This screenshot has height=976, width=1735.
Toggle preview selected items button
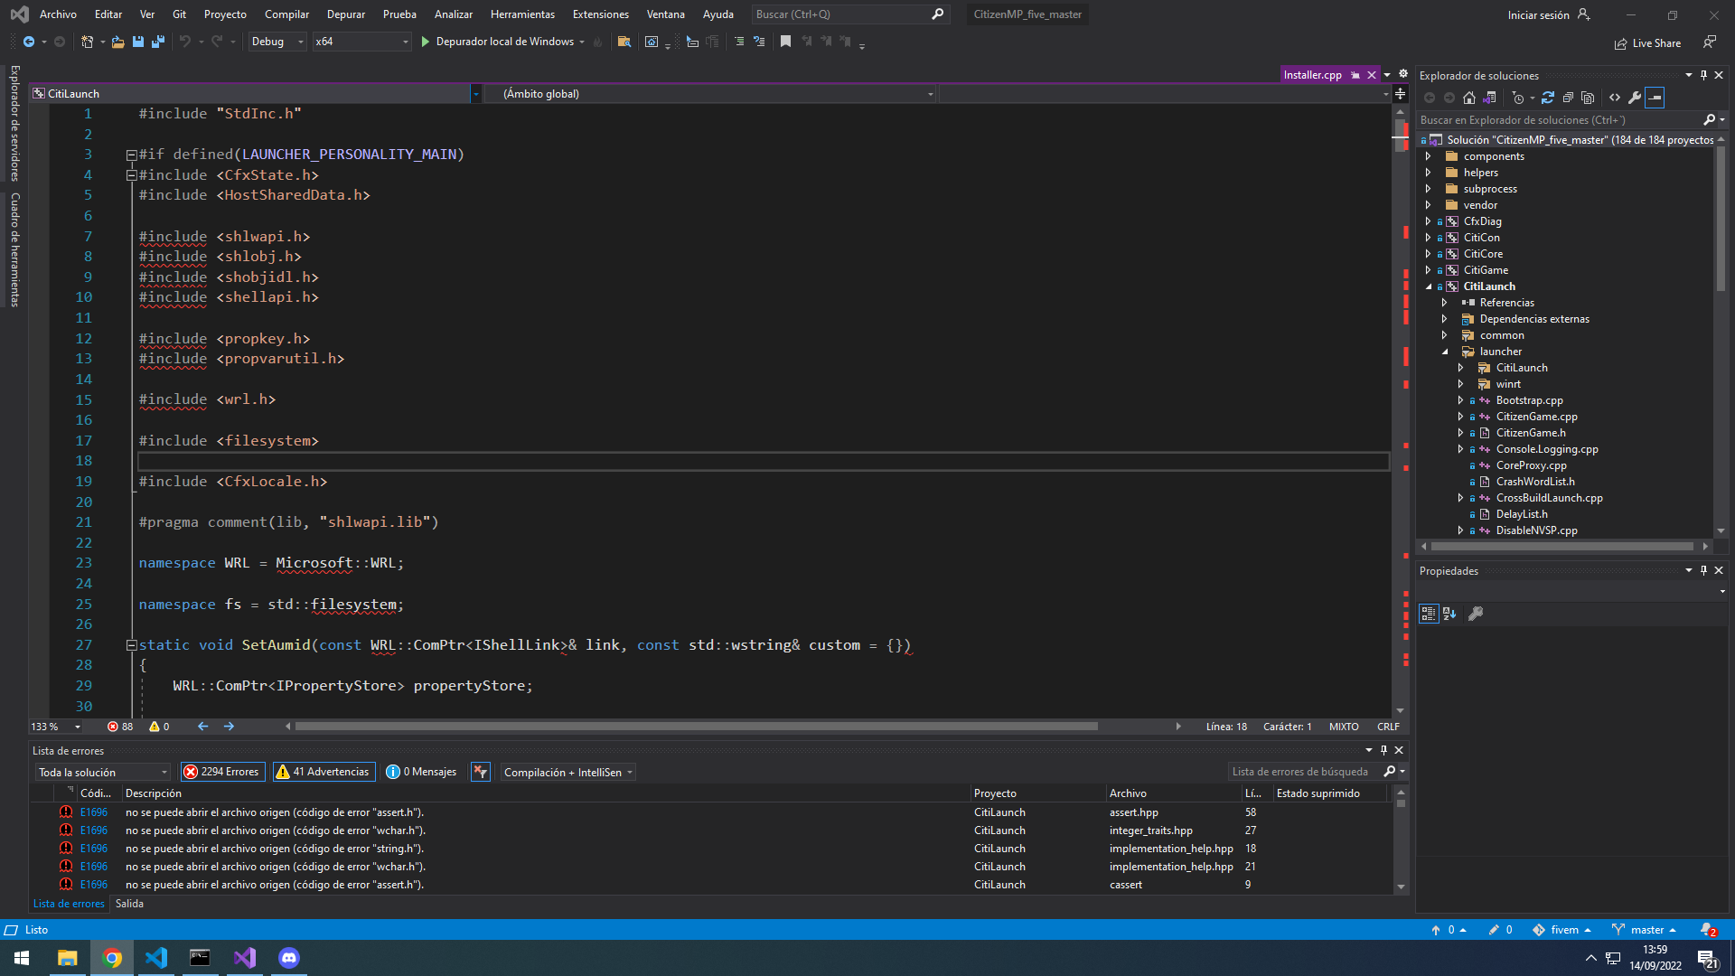[1655, 98]
